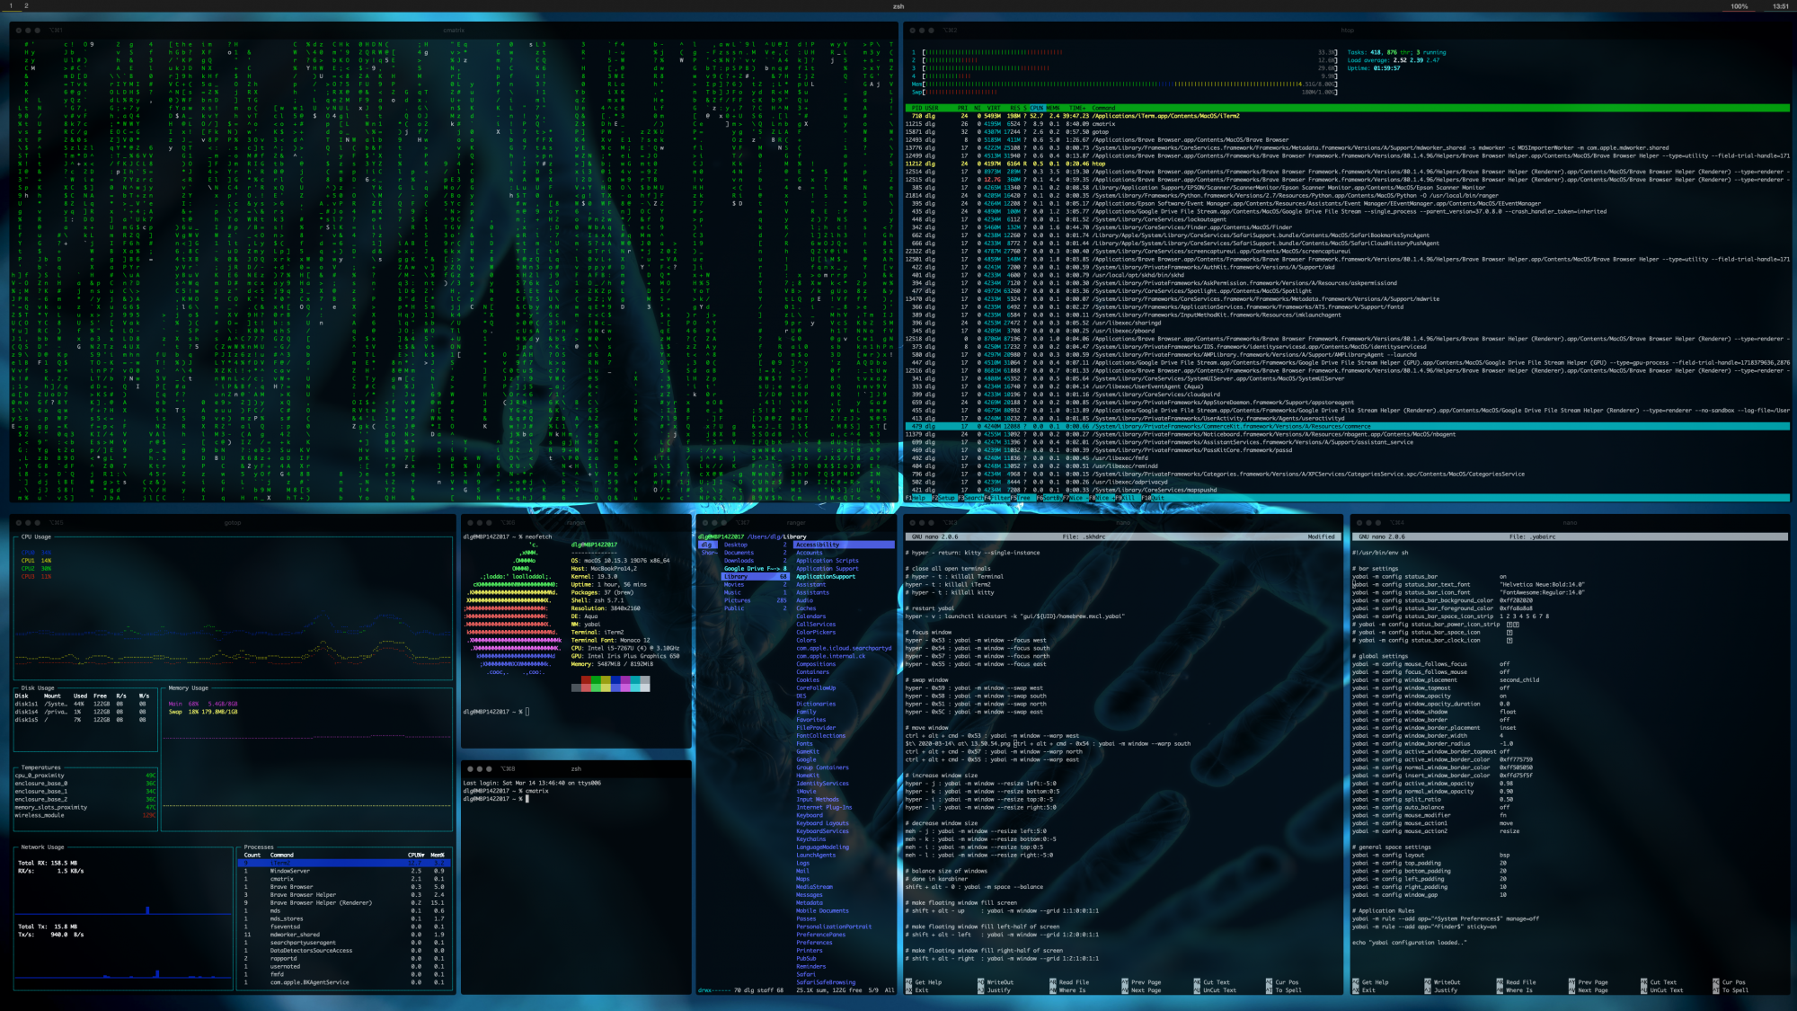Sort htop by the PID column header
The image size is (1797, 1011).
coord(916,108)
